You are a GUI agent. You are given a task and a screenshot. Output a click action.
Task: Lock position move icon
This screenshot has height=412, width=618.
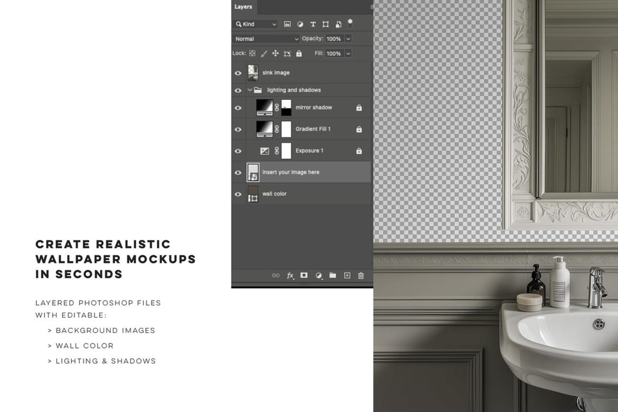coord(276,53)
